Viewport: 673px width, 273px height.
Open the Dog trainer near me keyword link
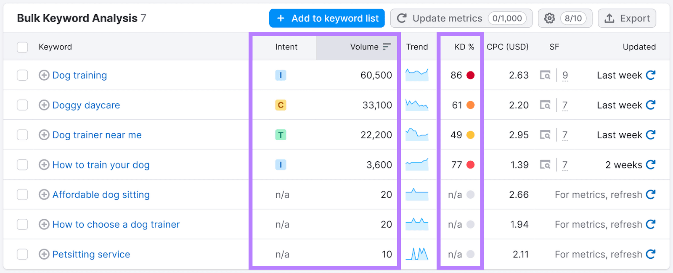[97, 135]
